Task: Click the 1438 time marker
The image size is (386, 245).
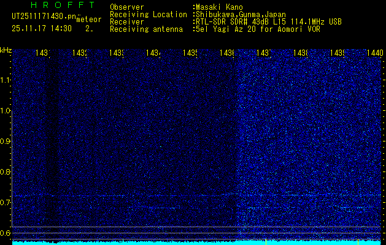Action: [x=301, y=53]
